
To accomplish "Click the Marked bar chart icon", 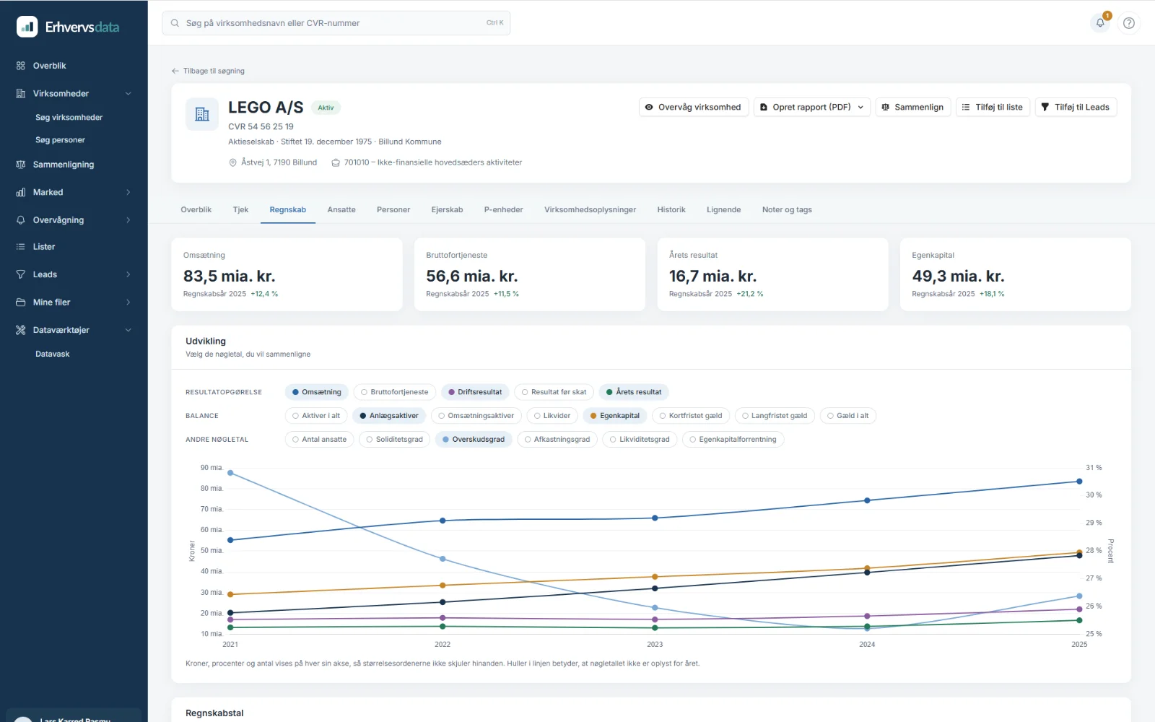I will coord(21,192).
